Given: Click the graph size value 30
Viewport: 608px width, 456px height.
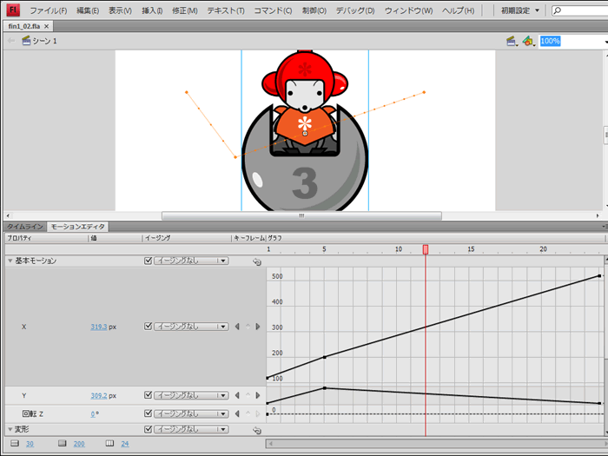Looking at the screenshot, I should click(x=30, y=444).
